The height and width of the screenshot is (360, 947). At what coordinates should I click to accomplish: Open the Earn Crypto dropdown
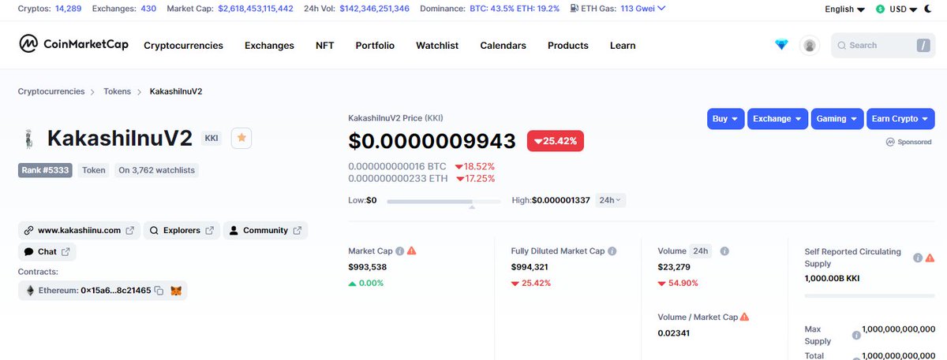pyautogui.click(x=900, y=119)
